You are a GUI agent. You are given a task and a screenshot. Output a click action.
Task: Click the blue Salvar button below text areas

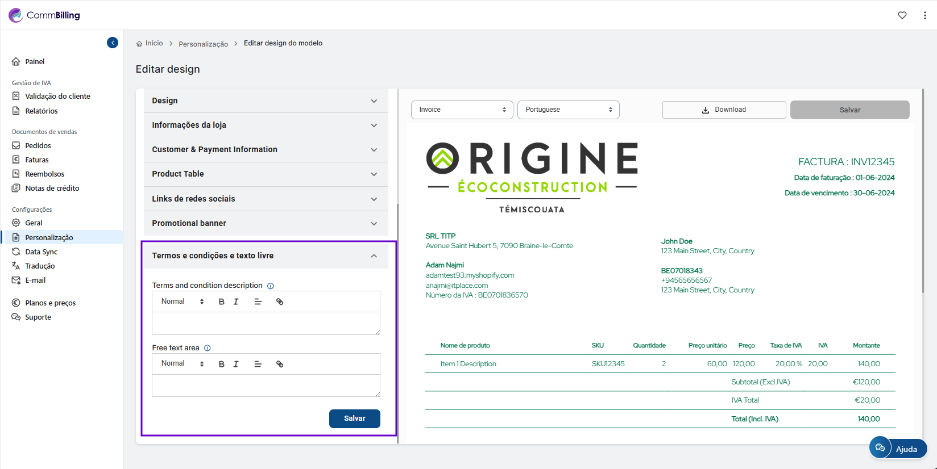tap(354, 418)
